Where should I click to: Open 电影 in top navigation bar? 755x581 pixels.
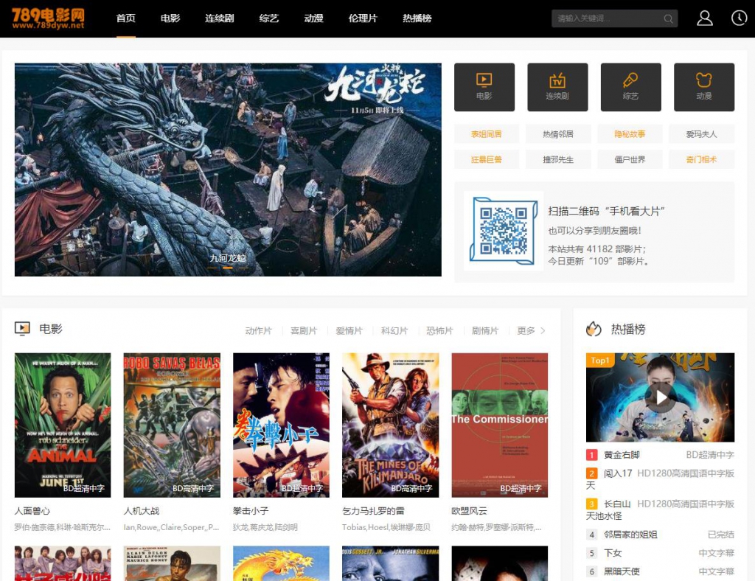click(x=170, y=18)
